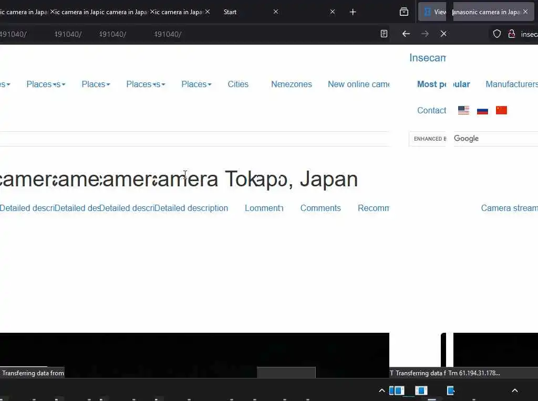Image resolution: width=538 pixels, height=401 pixels.
Task: Click the insec address in the URL bar
Action: tap(529, 34)
